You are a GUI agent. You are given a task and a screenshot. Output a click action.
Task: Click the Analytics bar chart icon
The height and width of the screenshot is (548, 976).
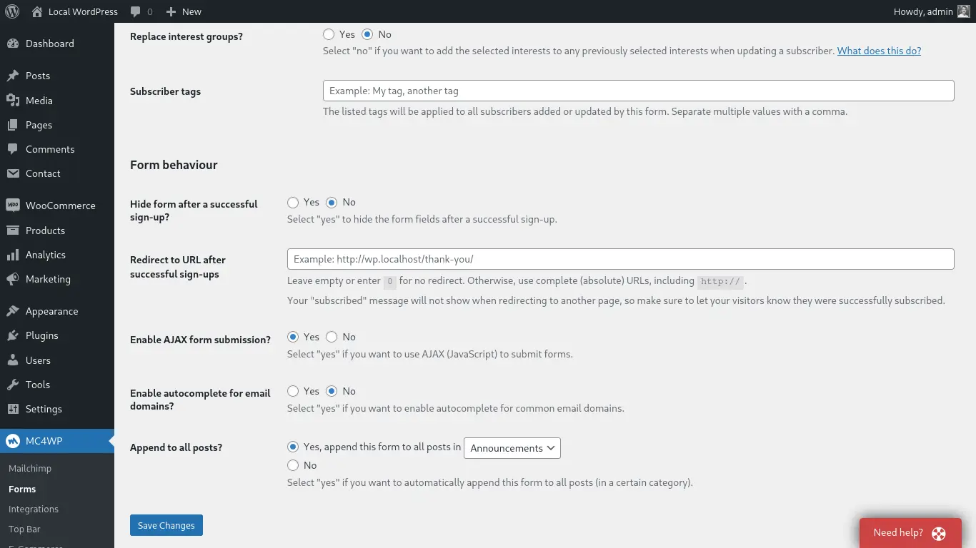[13, 255]
